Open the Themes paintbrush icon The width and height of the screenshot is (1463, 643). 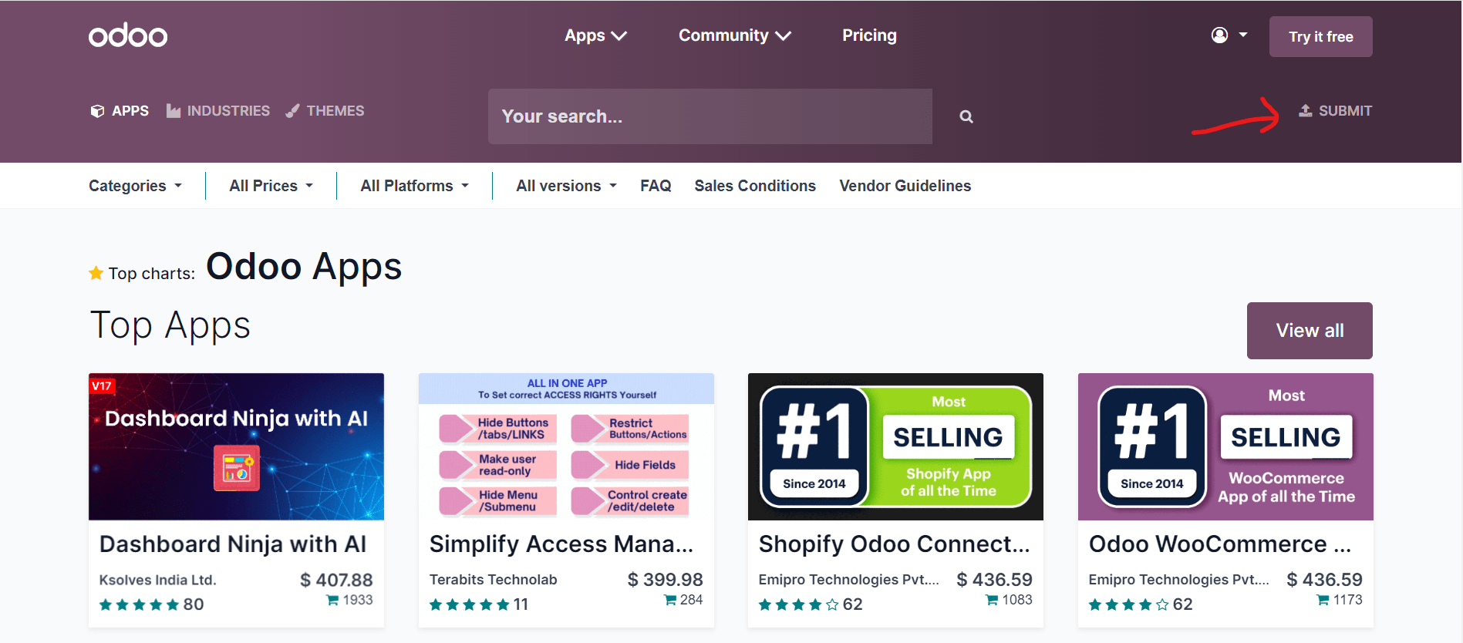(x=293, y=111)
